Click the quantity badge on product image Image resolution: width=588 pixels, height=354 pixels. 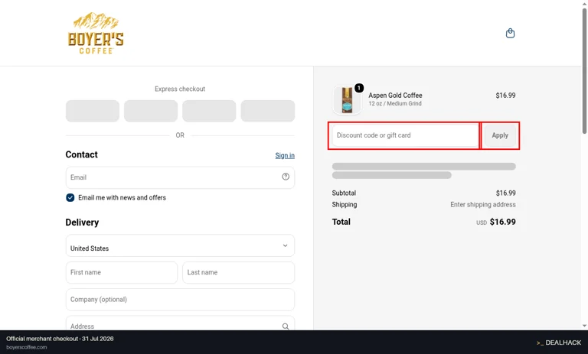(x=359, y=88)
